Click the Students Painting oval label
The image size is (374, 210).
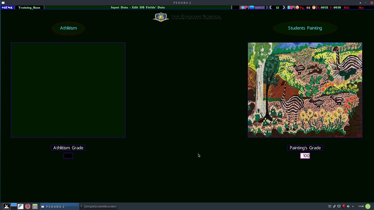coord(305,28)
